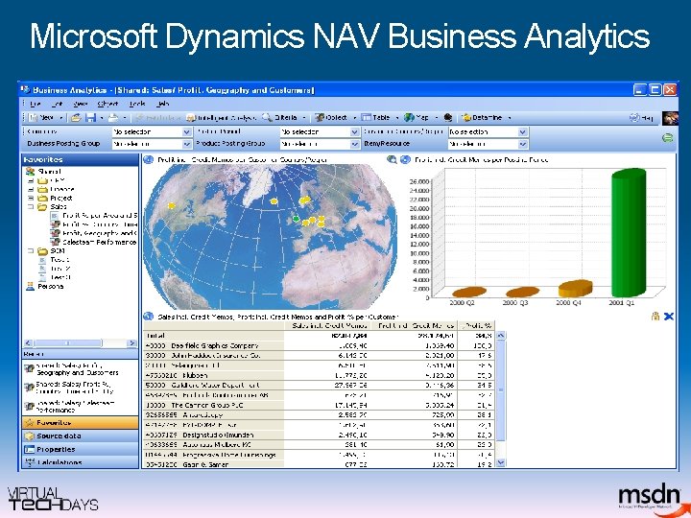691x518 pixels.
Task: Collapse the SCM folder in Favorites
Action: click(31, 250)
